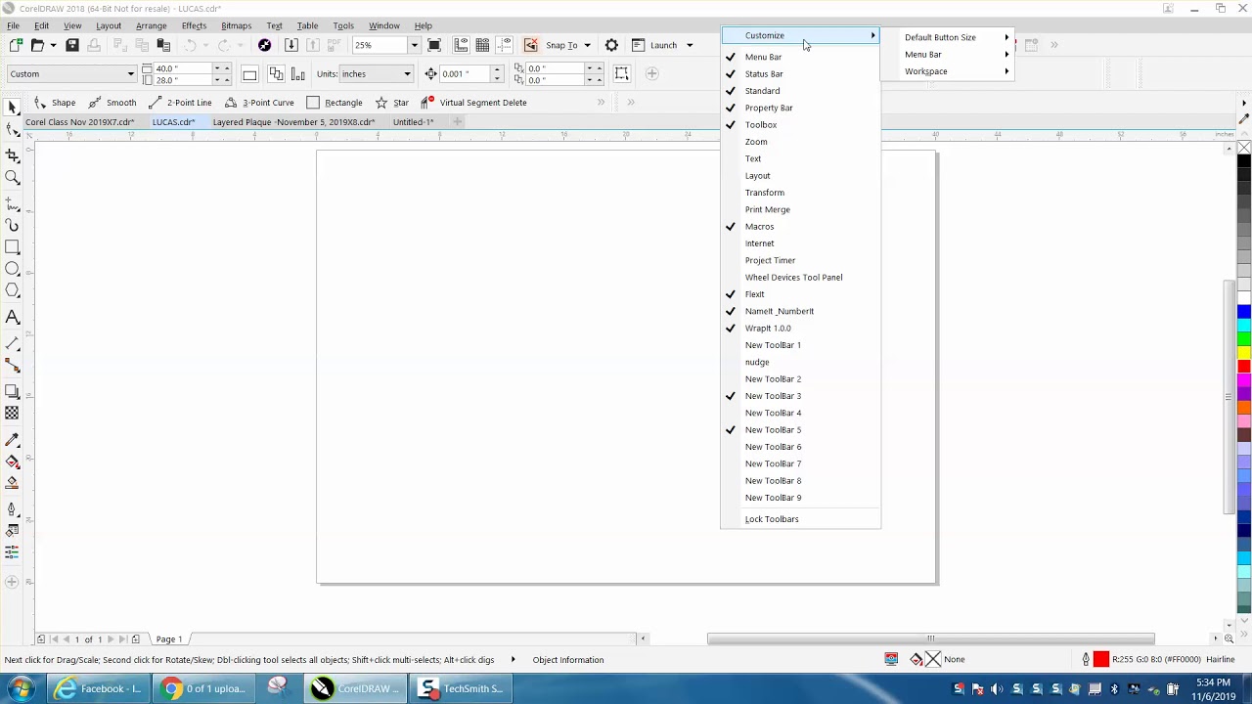Open the Effects menu
The width and height of the screenshot is (1252, 704).
point(194,25)
